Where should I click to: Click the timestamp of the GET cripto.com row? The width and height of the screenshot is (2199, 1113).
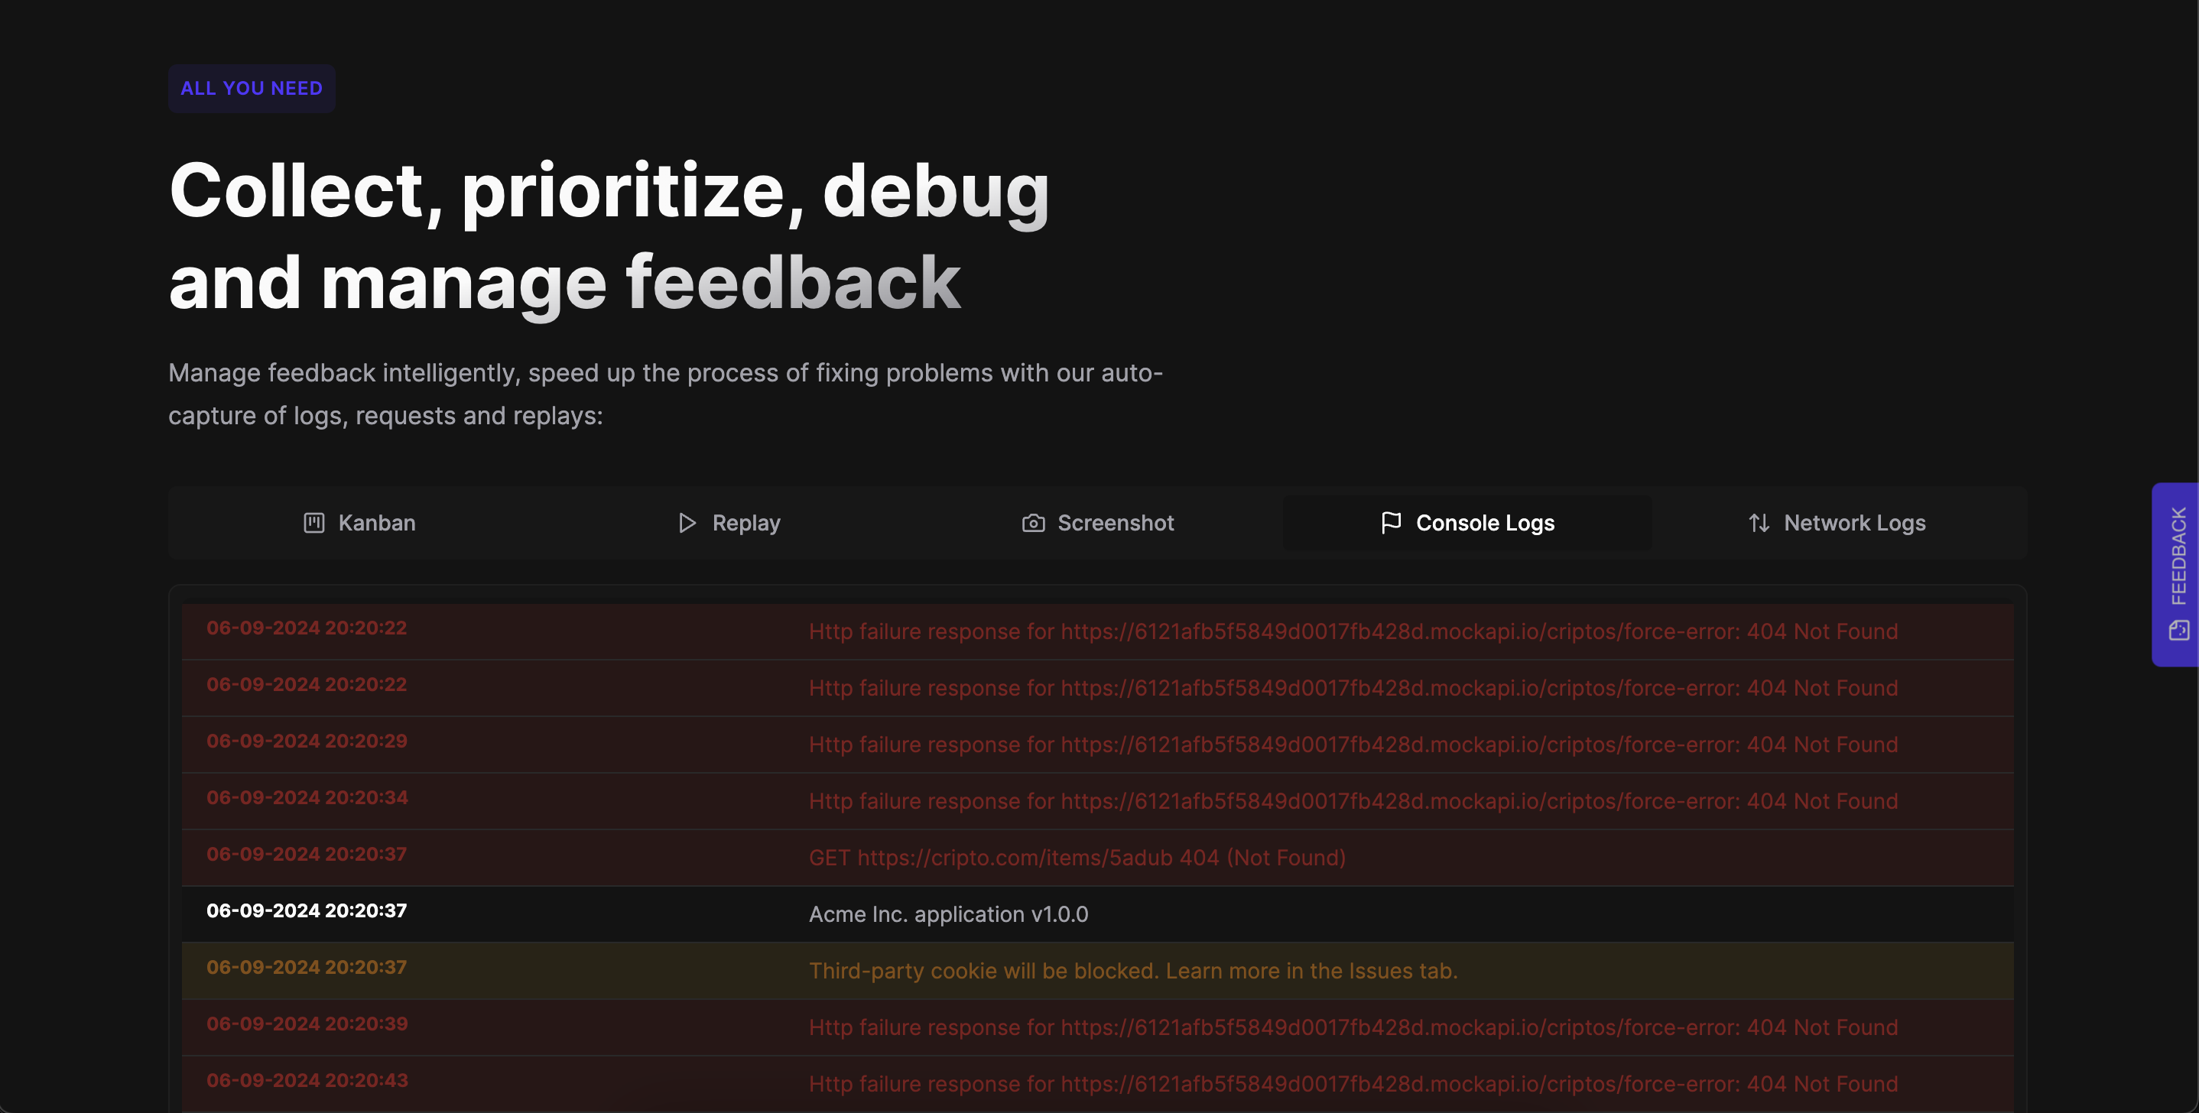pyautogui.click(x=307, y=854)
